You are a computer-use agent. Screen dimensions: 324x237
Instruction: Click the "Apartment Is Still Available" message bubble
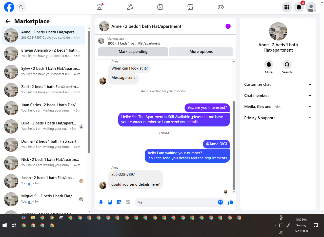174,119
